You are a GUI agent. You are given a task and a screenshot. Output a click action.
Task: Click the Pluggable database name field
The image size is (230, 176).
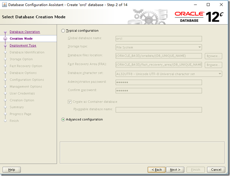(159, 110)
